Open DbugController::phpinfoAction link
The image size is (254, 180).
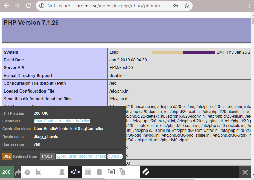tap(62, 121)
